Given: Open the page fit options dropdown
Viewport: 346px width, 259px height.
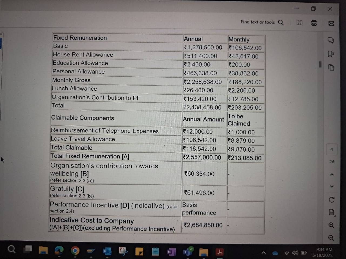Looking at the screenshot, I should (x=332, y=212).
